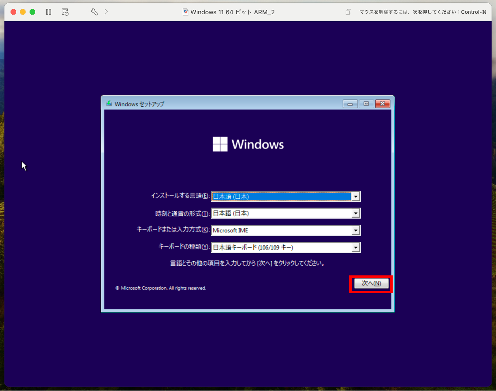Click the インストールする言語 label
The width and height of the screenshot is (496, 391).
(x=180, y=195)
